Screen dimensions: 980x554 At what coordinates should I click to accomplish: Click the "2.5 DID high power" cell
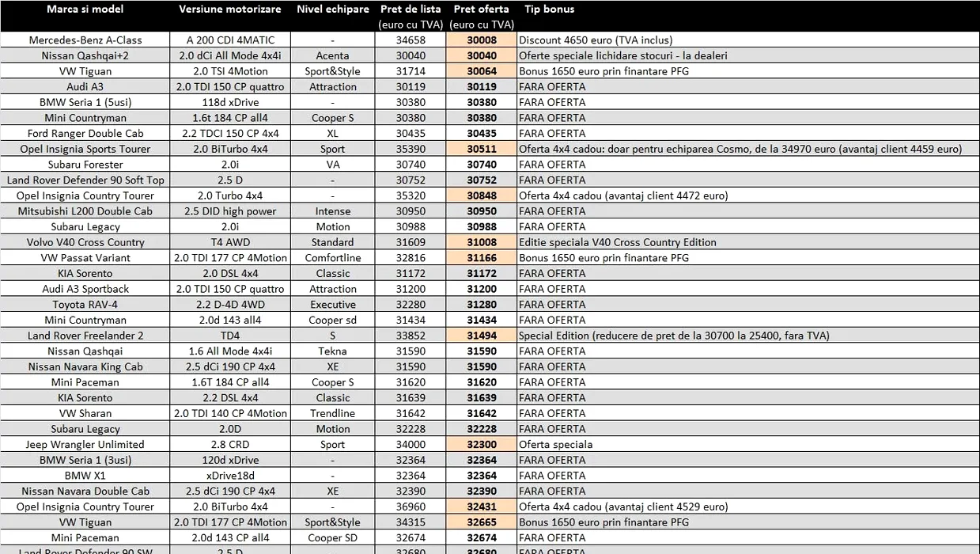230,211
